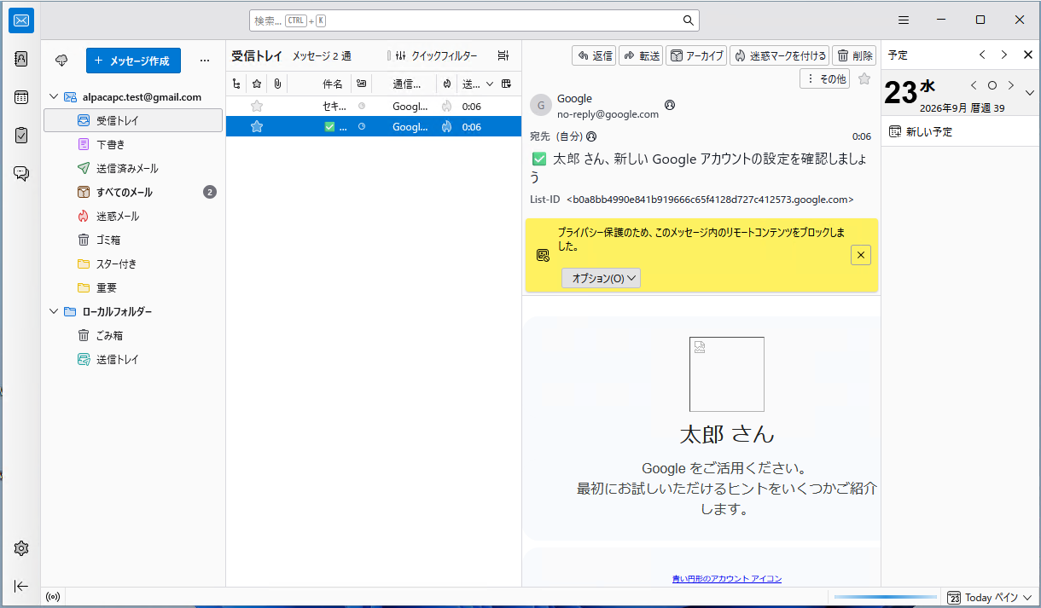Dismiss the remote content notification bar
The width and height of the screenshot is (1041, 608).
861,254
